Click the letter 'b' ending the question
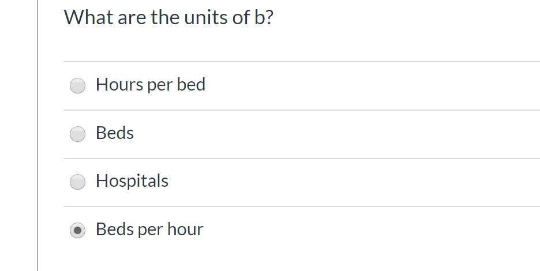The image size is (540, 271). pyautogui.click(x=259, y=18)
